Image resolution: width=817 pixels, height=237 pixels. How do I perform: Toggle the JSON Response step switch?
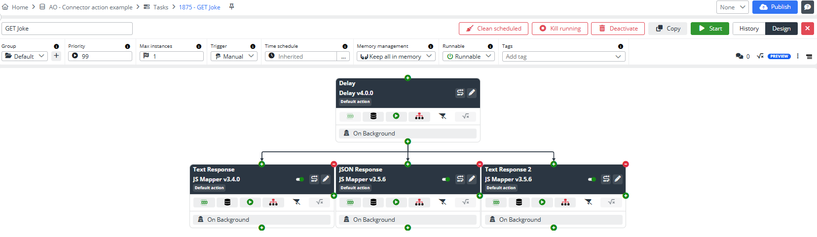tap(446, 179)
